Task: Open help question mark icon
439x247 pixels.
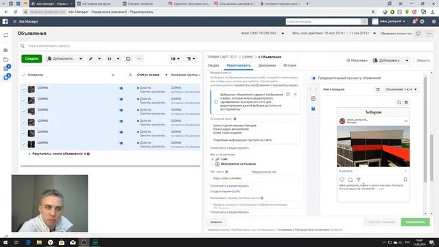Action: (x=434, y=21)
